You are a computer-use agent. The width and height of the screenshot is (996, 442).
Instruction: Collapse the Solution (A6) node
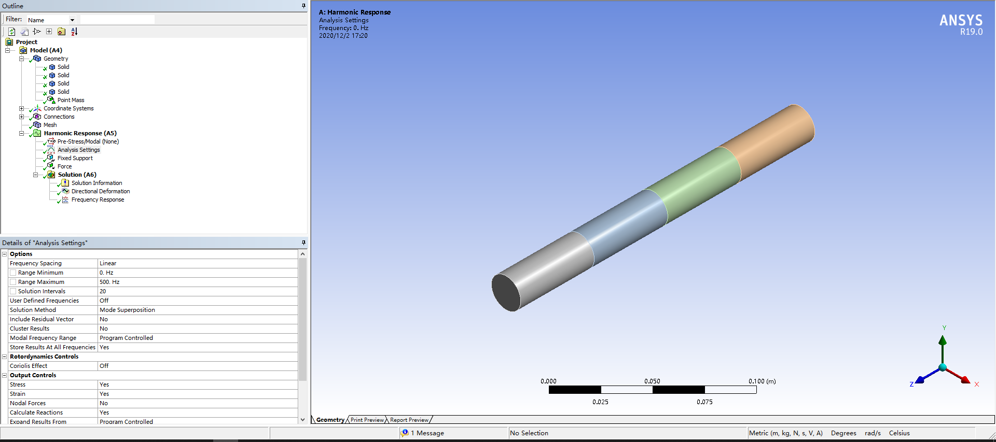click(x=35, y=175)
